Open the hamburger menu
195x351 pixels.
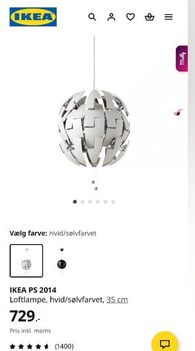[169, 17]
